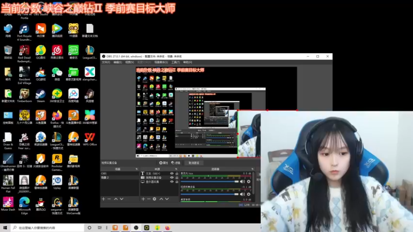Open the 文件(F) menu in OBS
This screenshot has height=232, width=413.
coord(106,62)
